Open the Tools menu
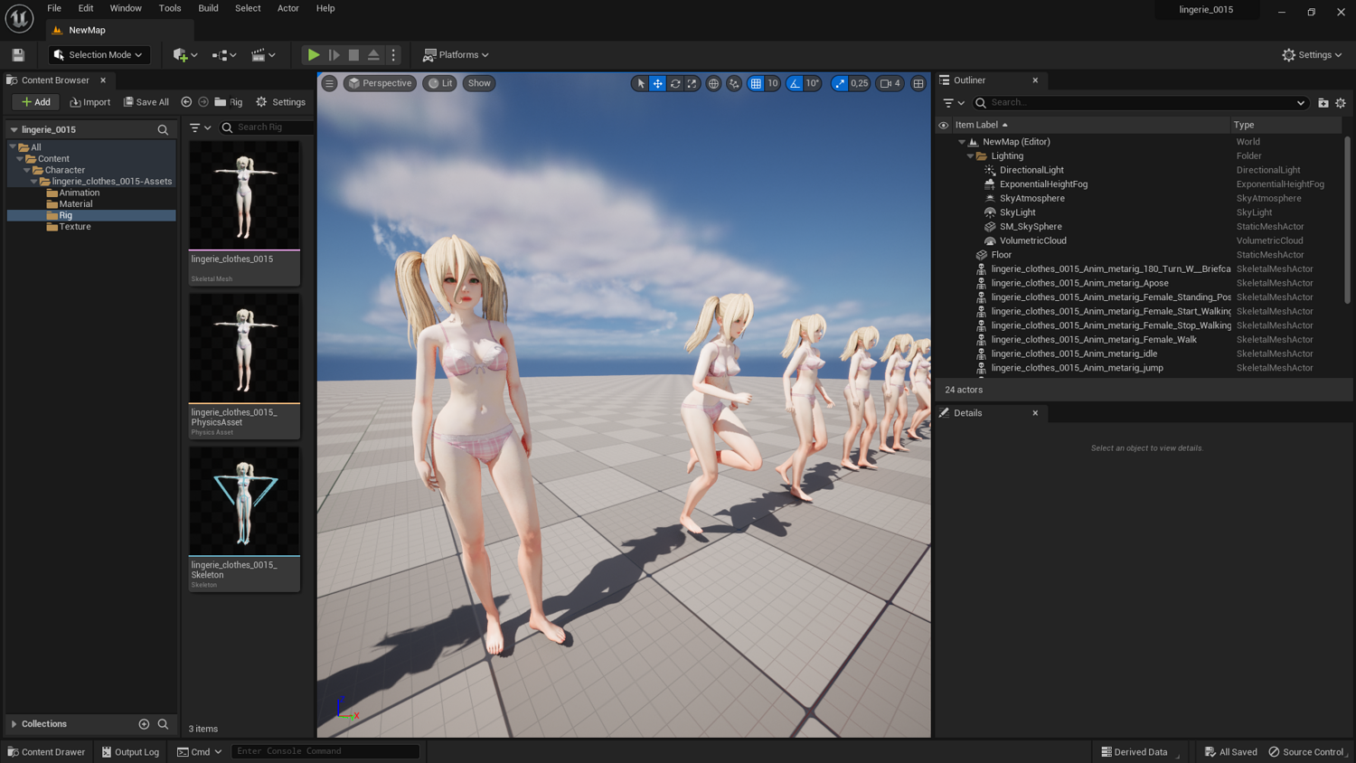The width and height of the screenshot is (1356, 763). [x=170, y=8]
